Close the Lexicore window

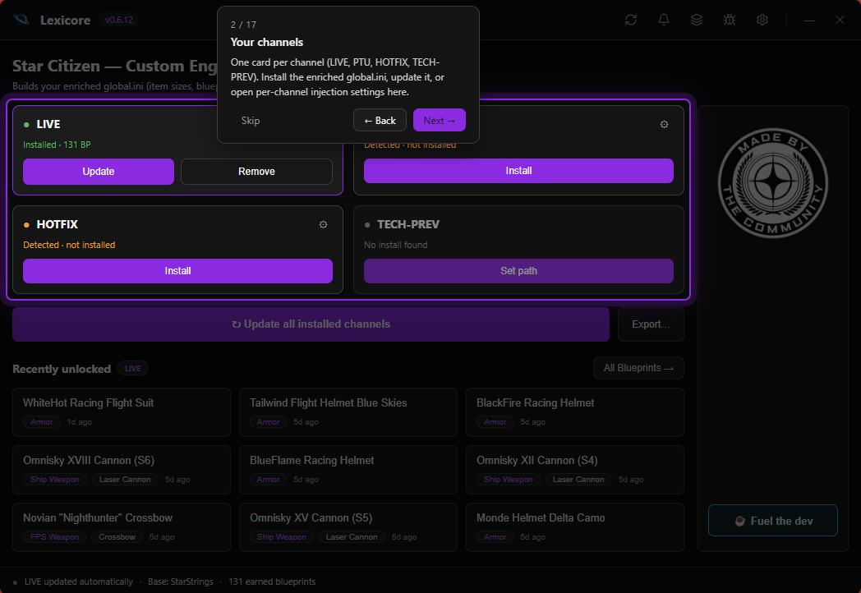(x=840, y=20)
